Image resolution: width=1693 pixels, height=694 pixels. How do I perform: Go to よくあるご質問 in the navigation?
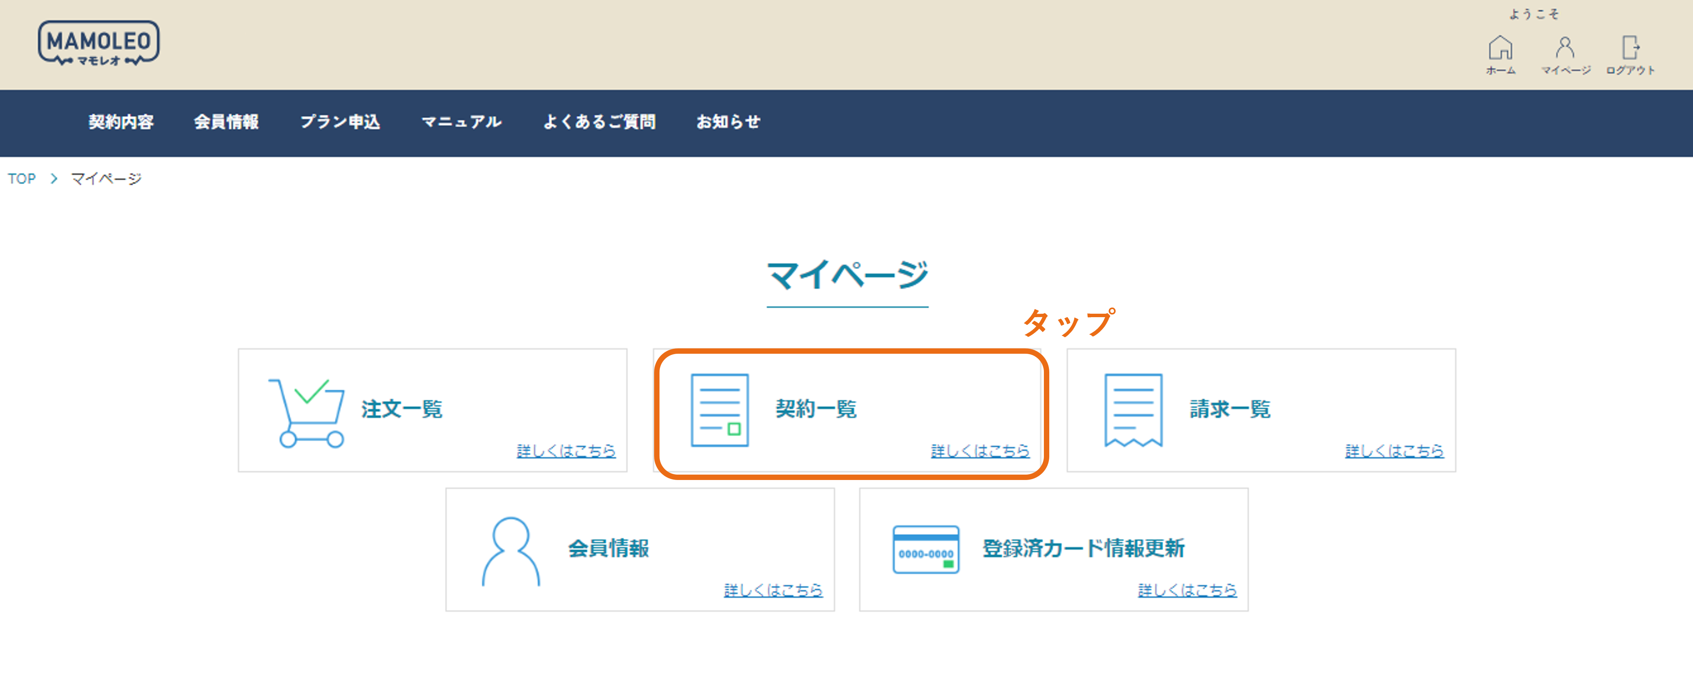pos(599,122)
